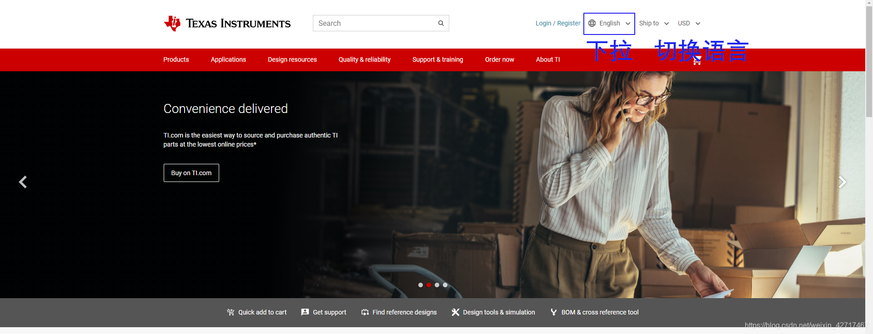Screen dimensions: 873x334
Task: Click the search magnifier icon
Action: coord(441,23)
